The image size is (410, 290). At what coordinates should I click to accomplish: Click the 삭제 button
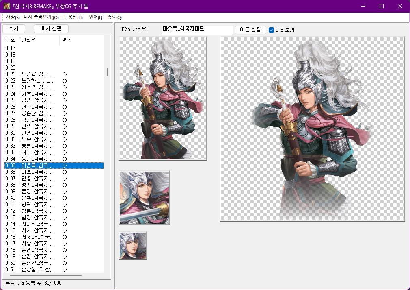(x=13, y=28)
